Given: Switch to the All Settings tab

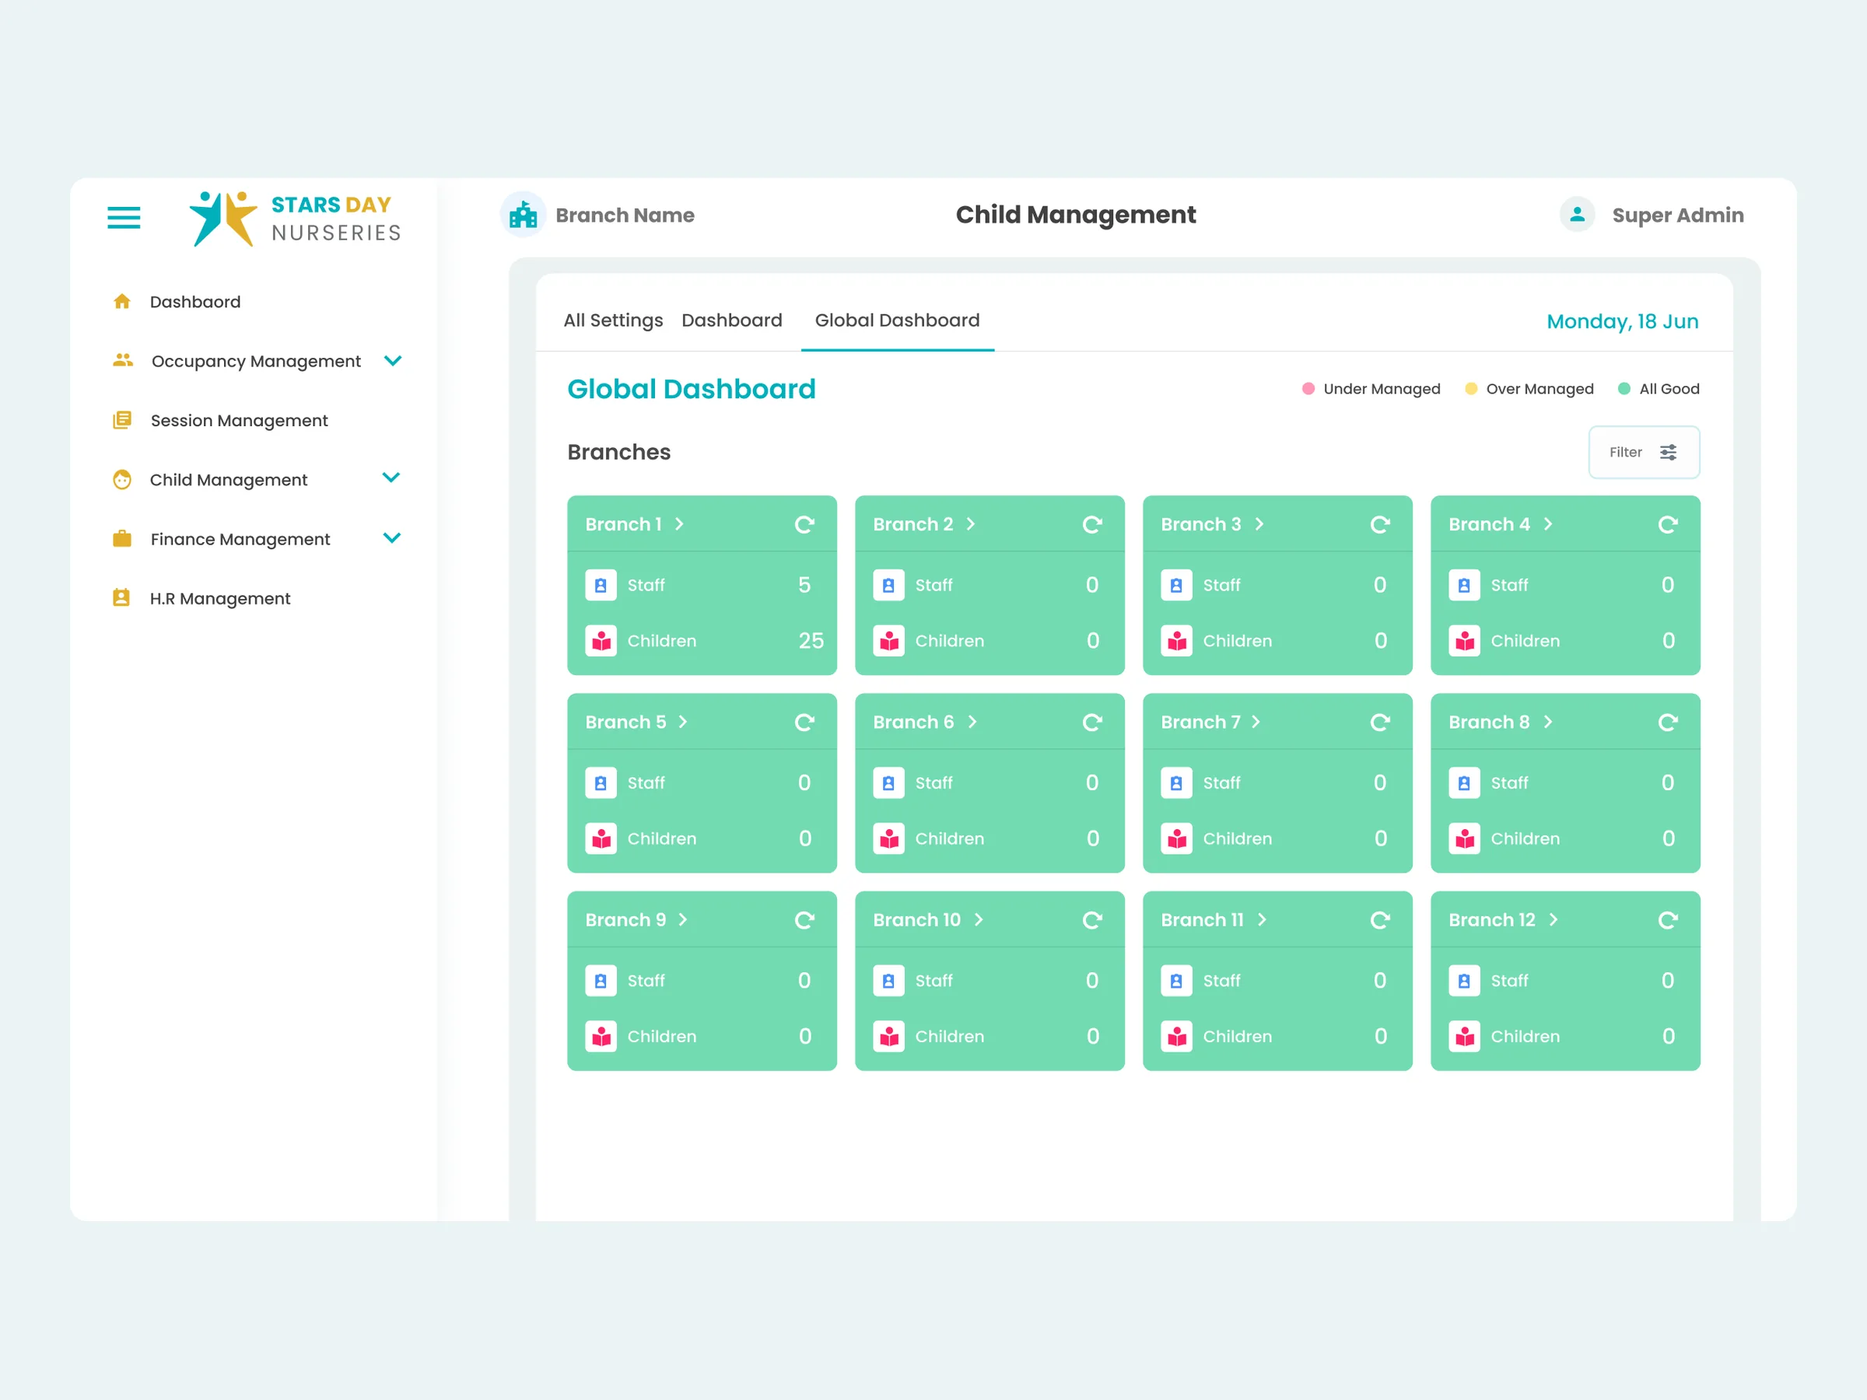Looking at the screenshot, I should coord(614,320).
